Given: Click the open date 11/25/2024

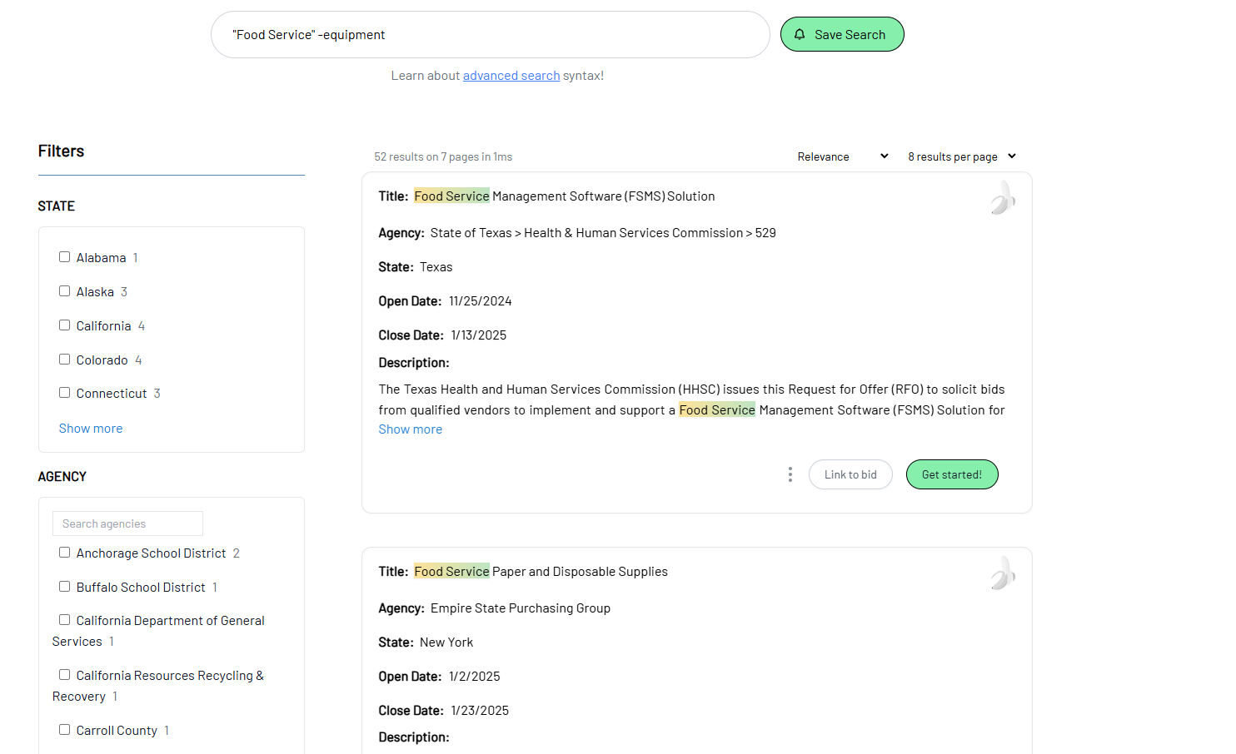Looking at the screenshot, I should pos(481,301).
